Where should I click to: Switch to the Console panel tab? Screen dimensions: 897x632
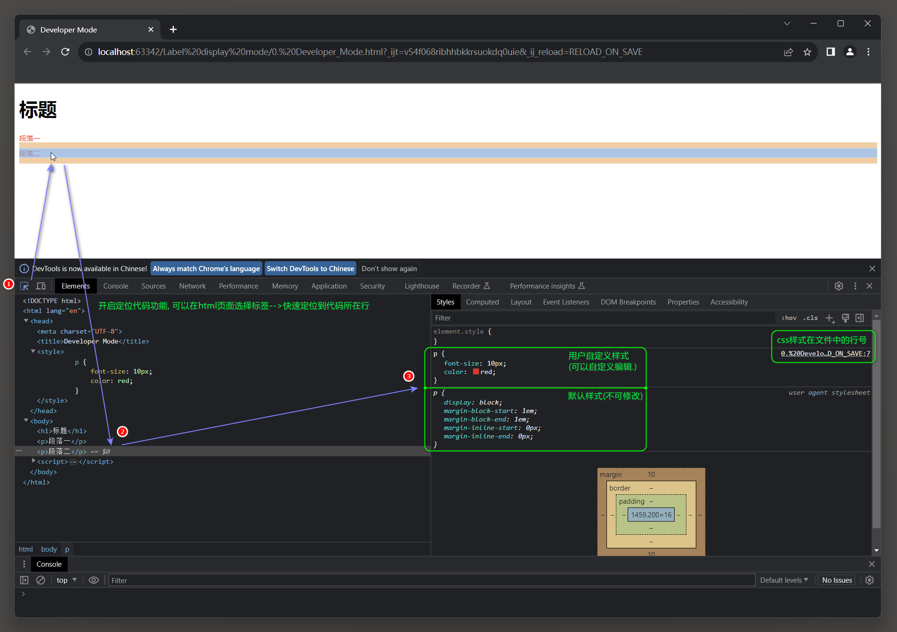pyautogui.click(x=116, y=286)
